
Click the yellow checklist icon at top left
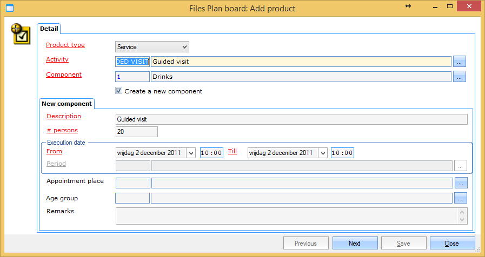click(x=21, y=33)
